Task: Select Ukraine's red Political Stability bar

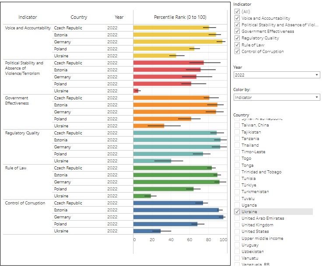Action: click(136, 91)
